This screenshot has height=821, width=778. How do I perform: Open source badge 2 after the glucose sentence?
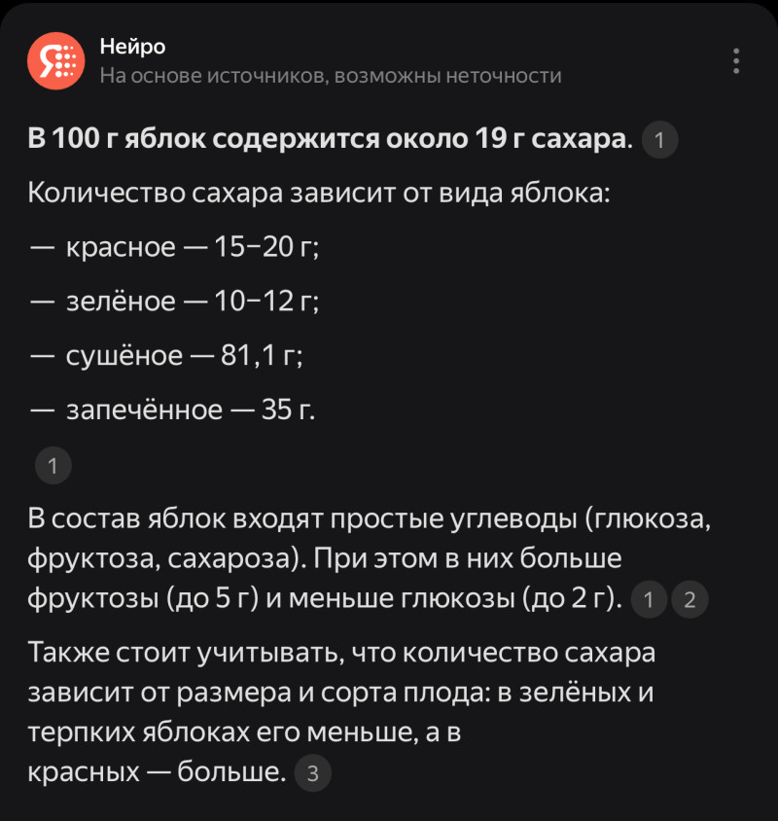tap(690, 600)
